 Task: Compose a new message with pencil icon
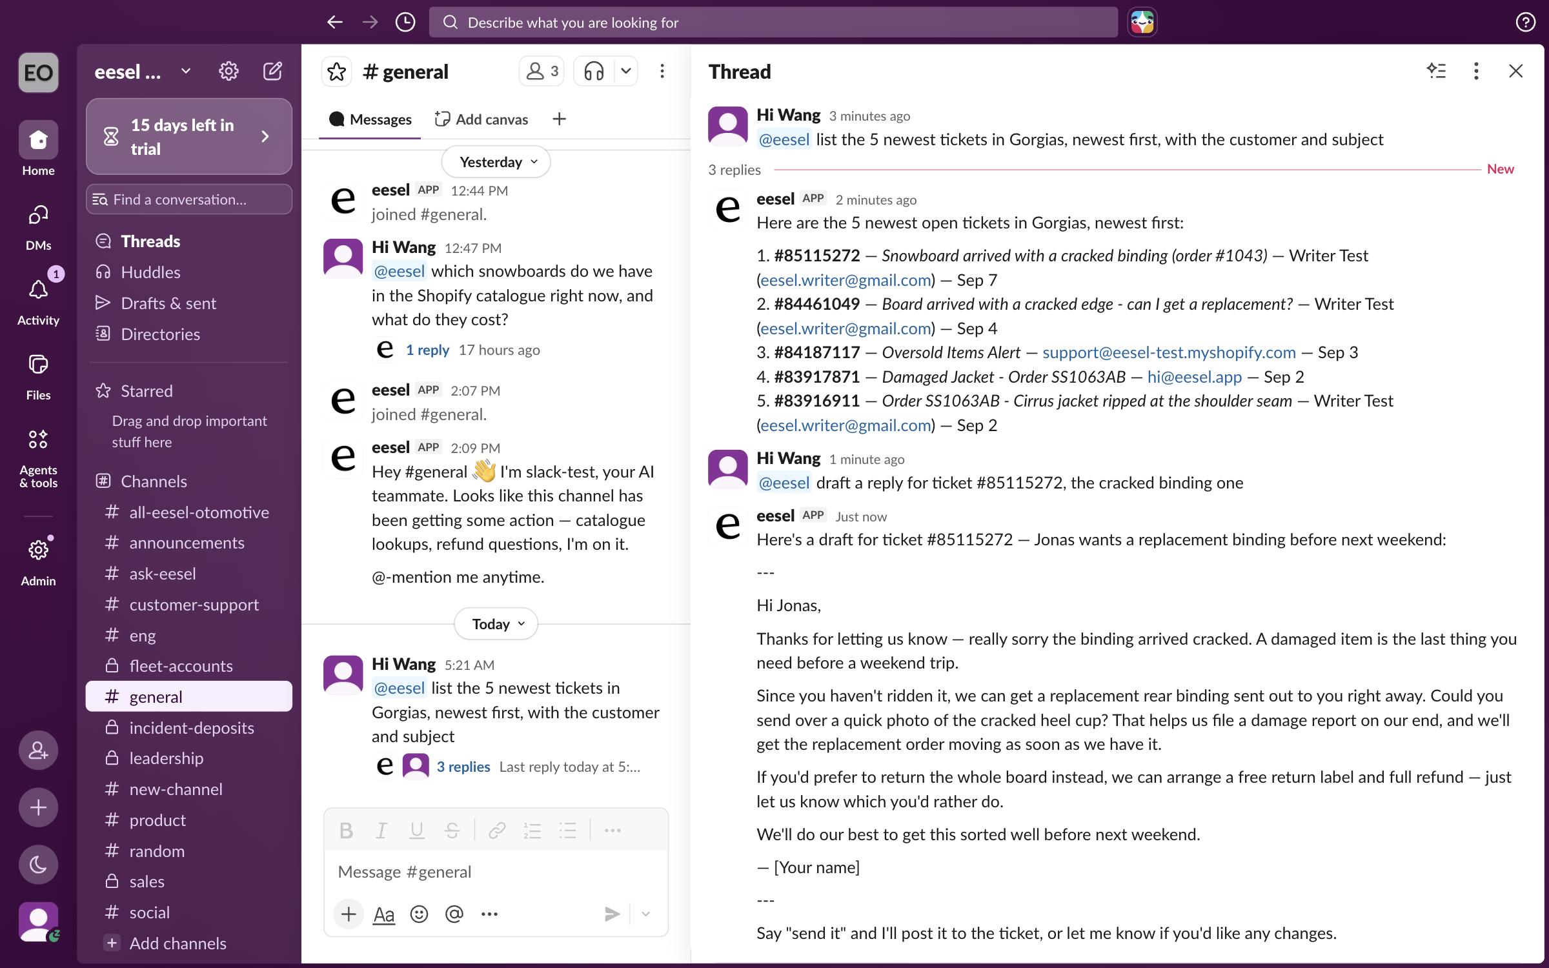[272, 71]
